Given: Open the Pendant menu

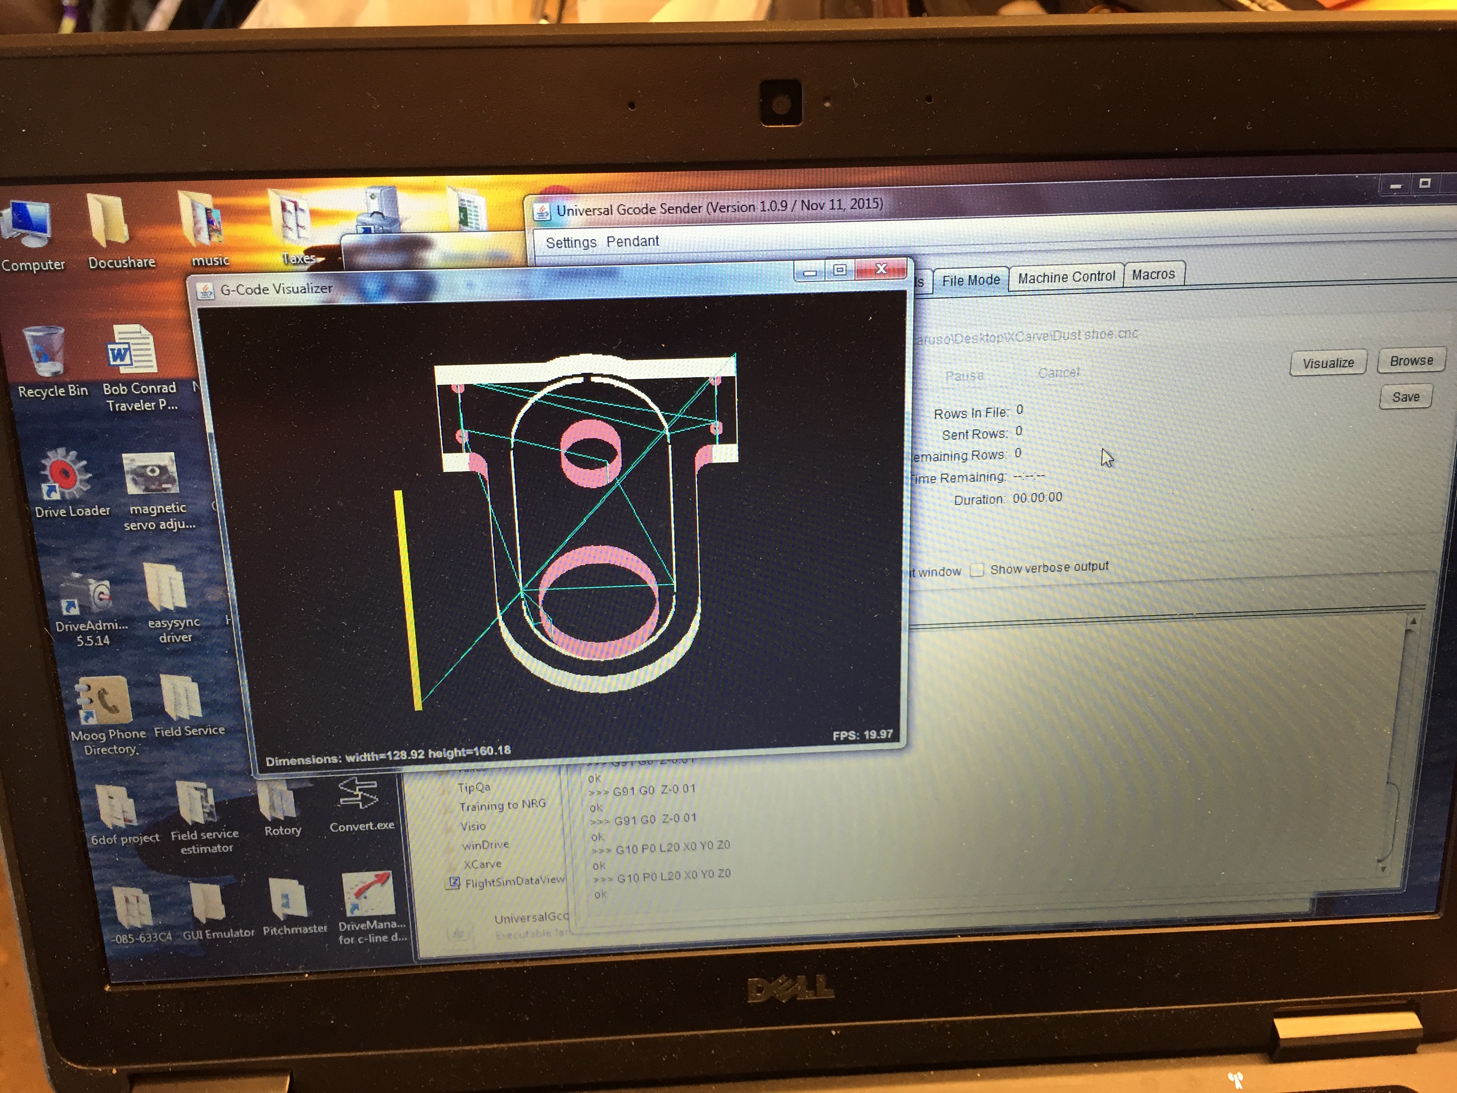Looking at the screenshot, I should 633,241.
